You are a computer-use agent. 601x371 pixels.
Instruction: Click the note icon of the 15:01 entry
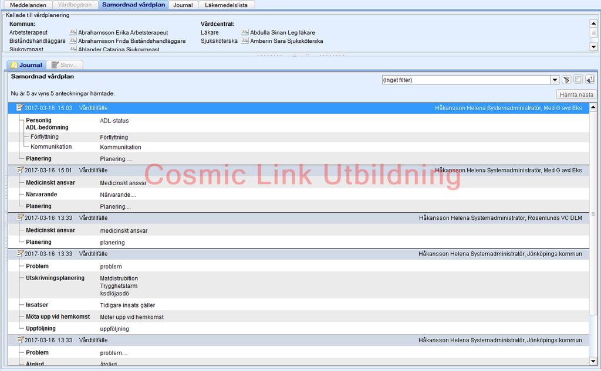pyautogui.click(x=20, y=169)
